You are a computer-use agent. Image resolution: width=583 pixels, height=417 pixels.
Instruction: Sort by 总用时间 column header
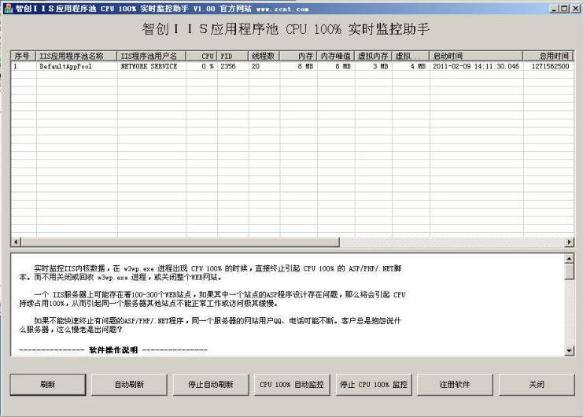click(548, 56)
